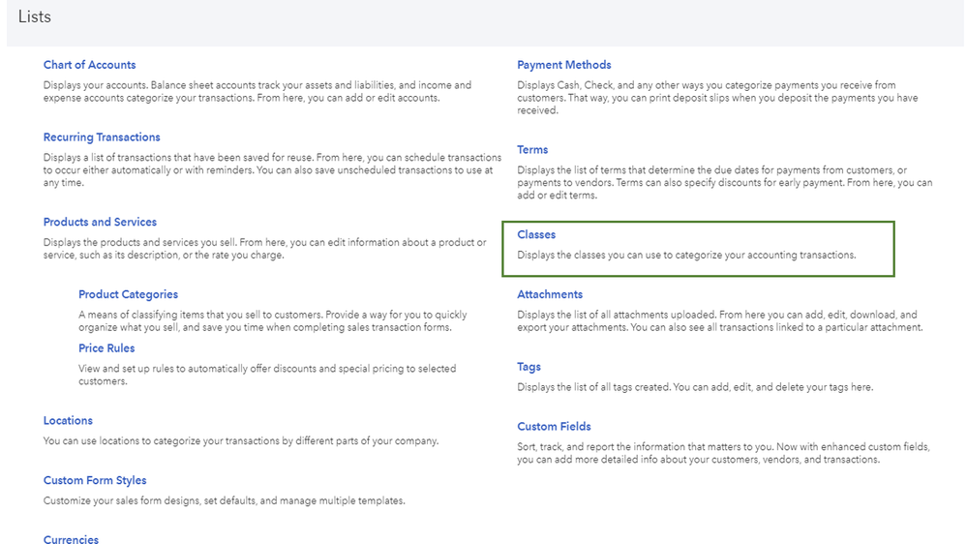Open Price Rules
Image resolution: width=967 pixels, height=544 pixels.
coord(106,348)
